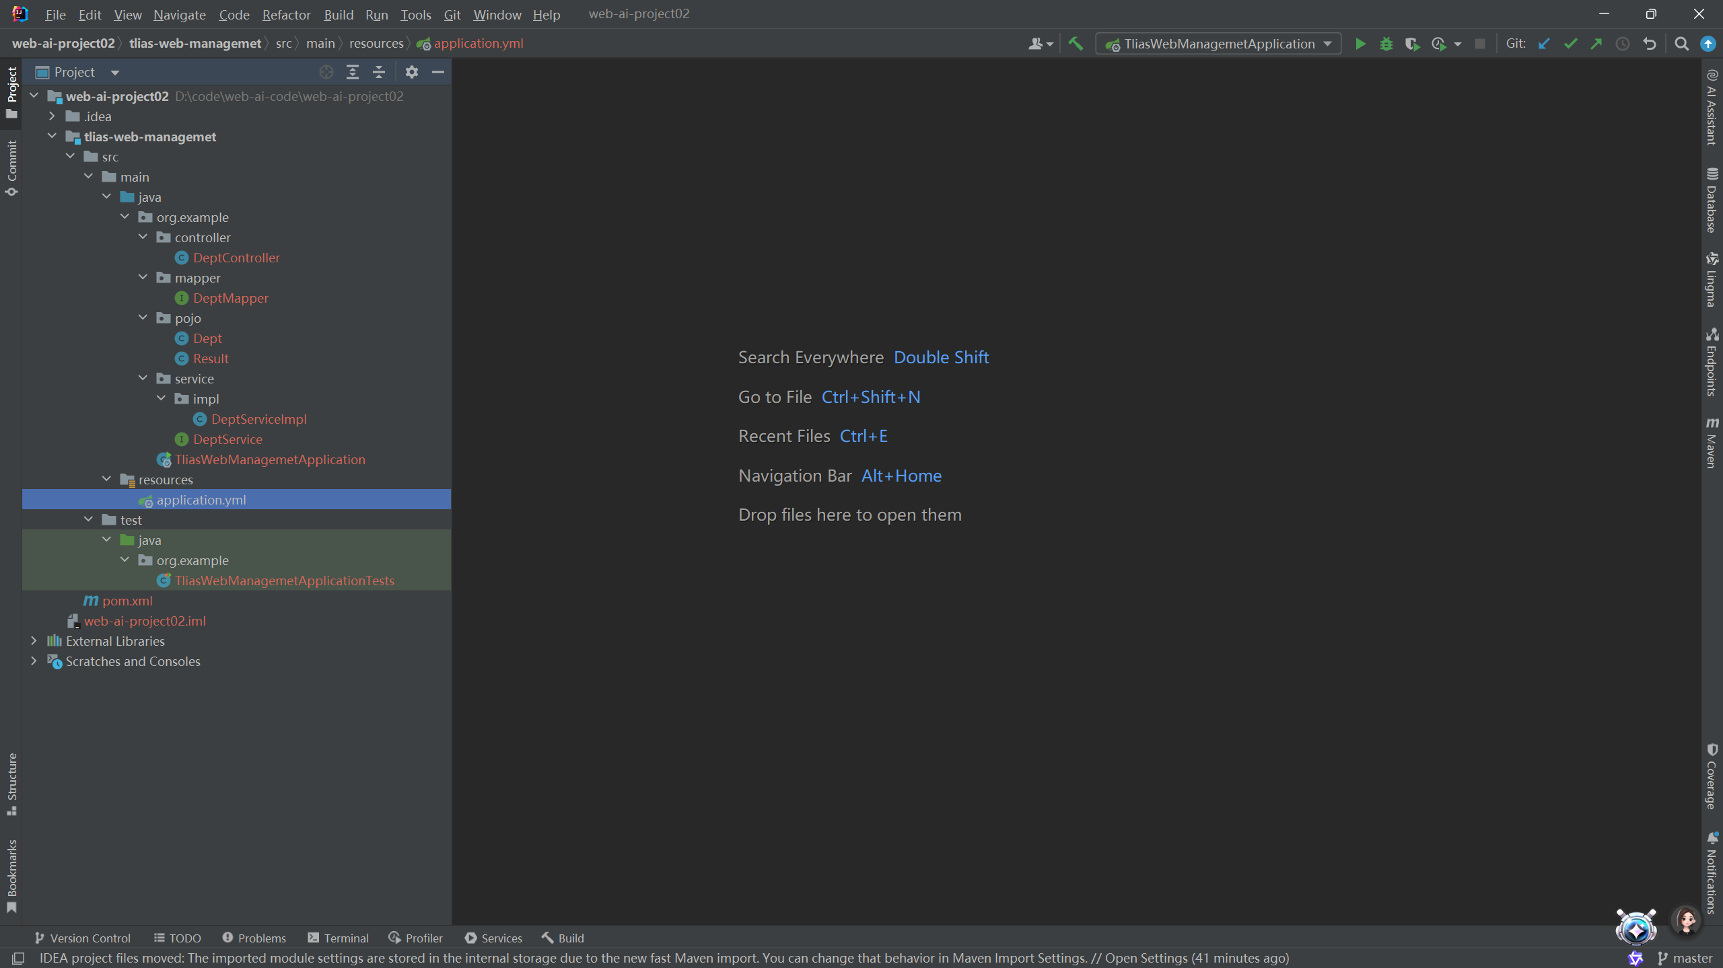Click Collapse All in Project panel
This screenshot has height=968, width=1723.
pyautogui.click(x=379, y=72)
